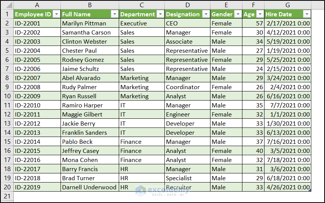This screenshot has width=325, height=203.
Task: Open the Age column filter dropdown
Action: [x=260, y=14]
